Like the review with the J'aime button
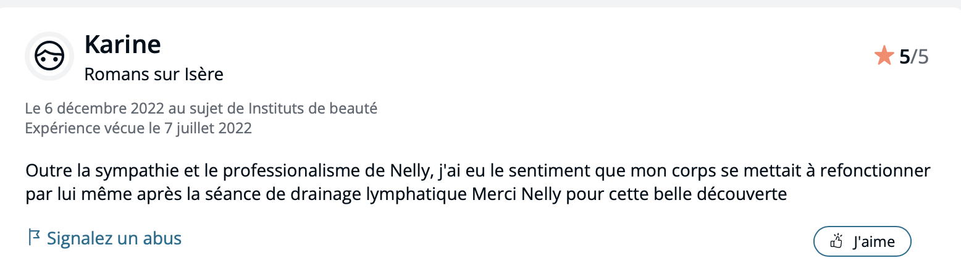 pyautogui.click(x=862, y=241)
